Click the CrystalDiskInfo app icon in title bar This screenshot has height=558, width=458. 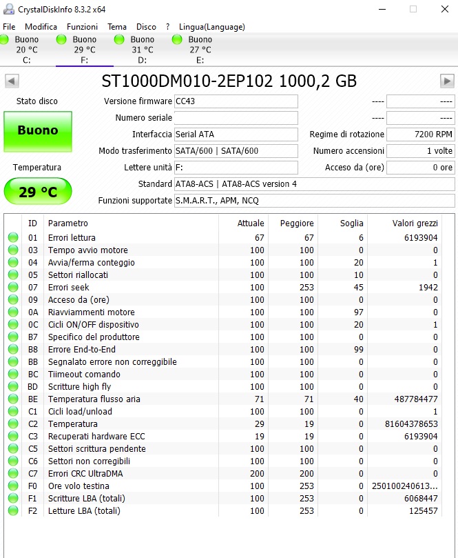coord(8,9)
